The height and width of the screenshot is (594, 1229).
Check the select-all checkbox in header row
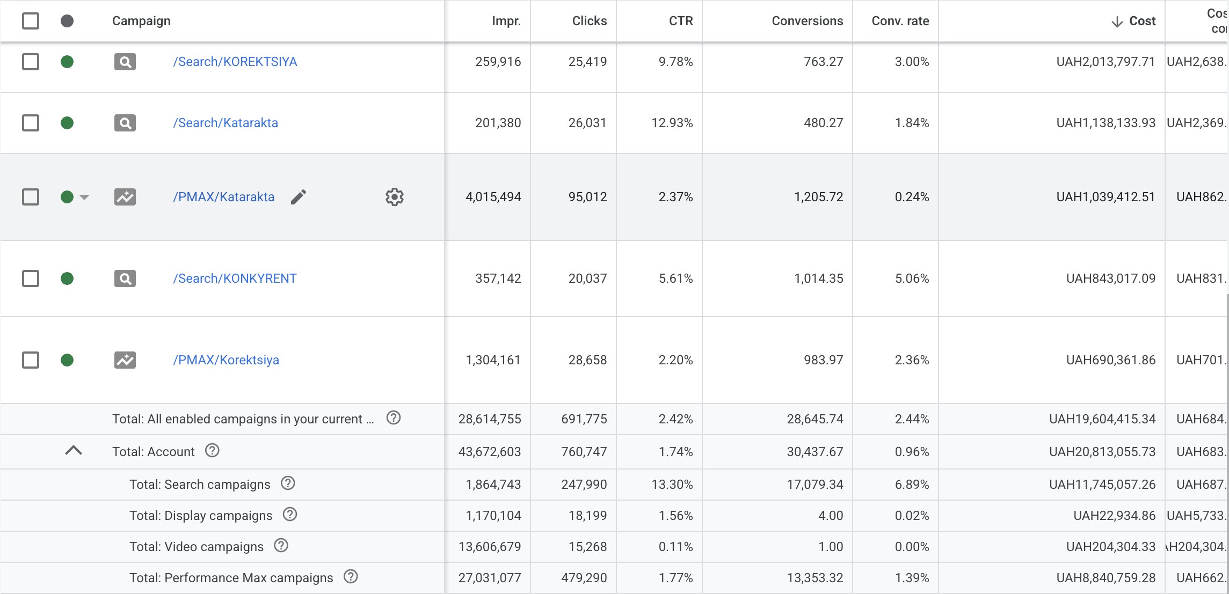(31, 21)
